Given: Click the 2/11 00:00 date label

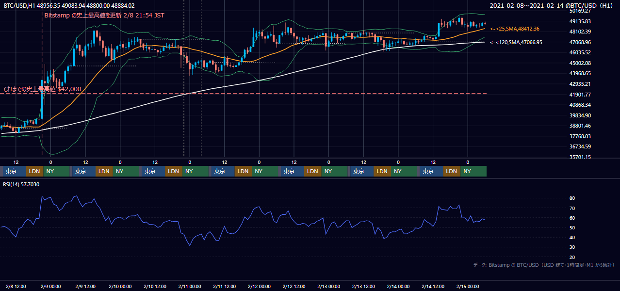Looking at the screenshot, I should (190, 286).
